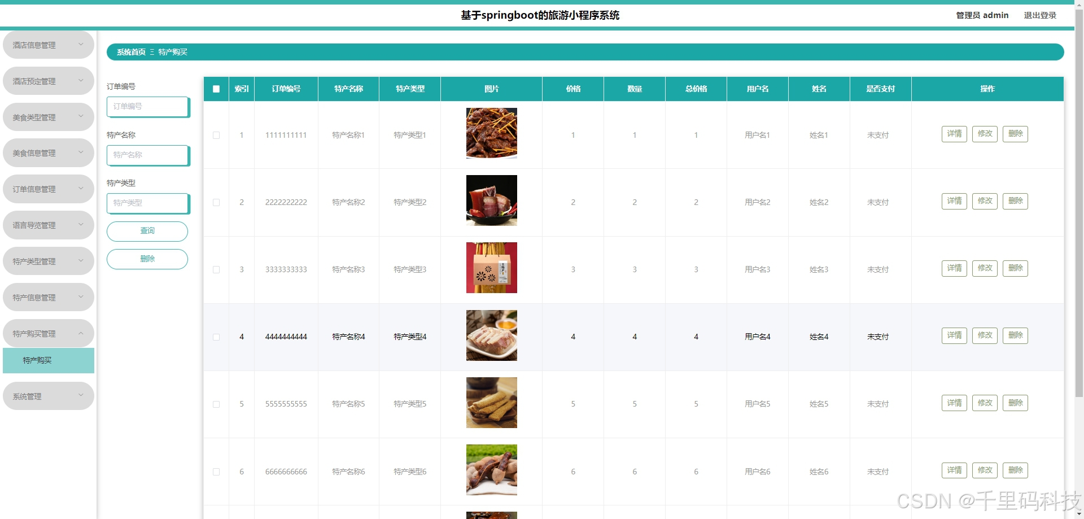Focus the 特产类型 search field
Viewport: 1084px width, 519px height.
coord(148,203)
